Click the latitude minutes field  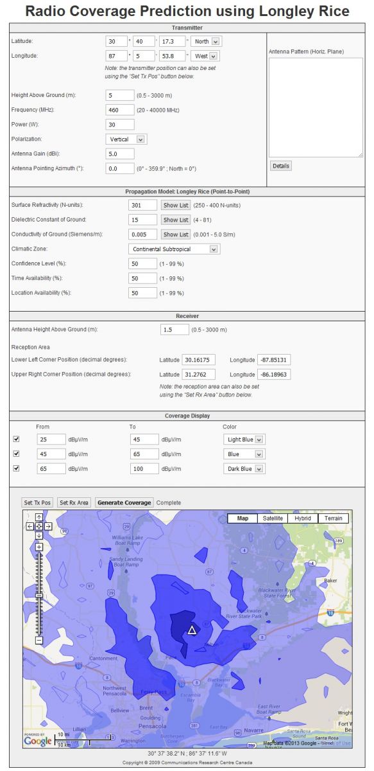coord(144,41)
